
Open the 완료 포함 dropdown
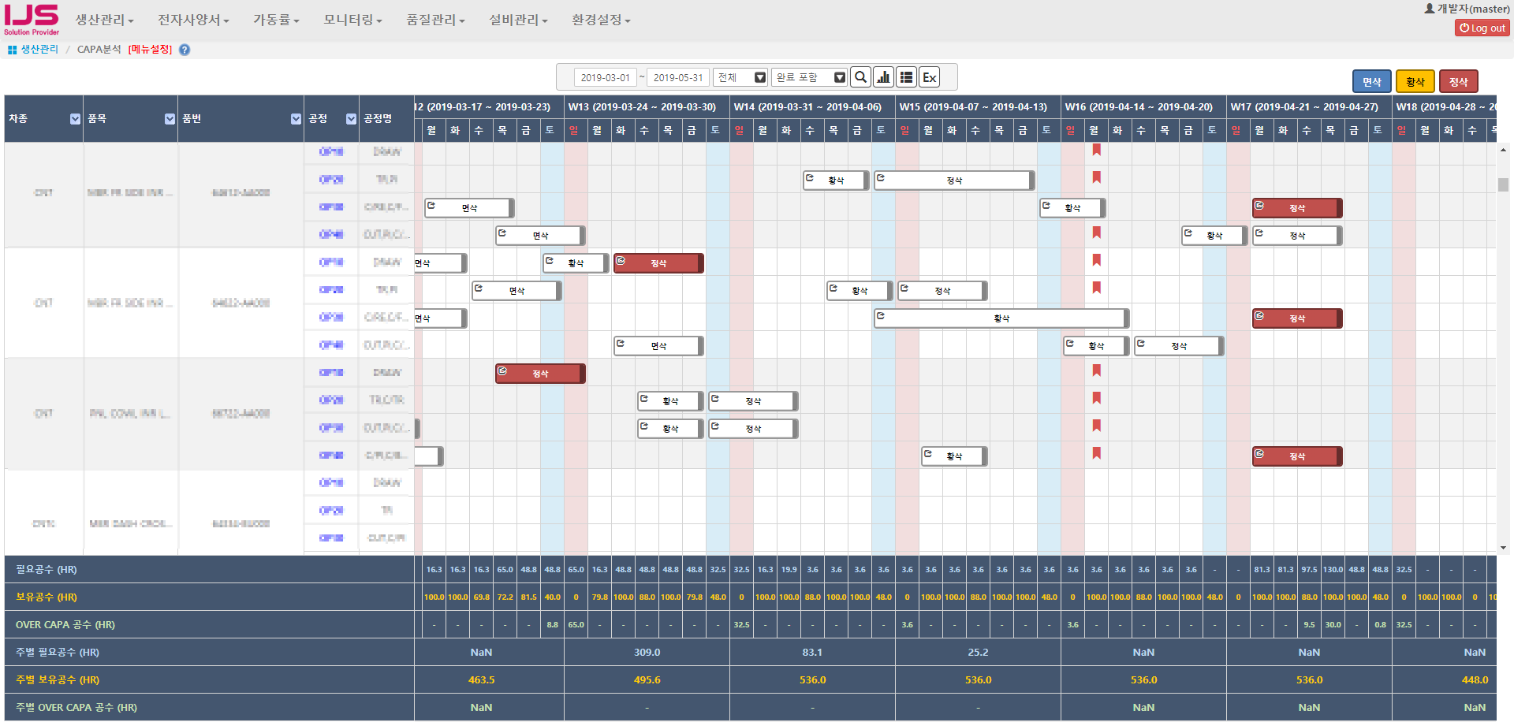pyautogui.click(x=809, y=77)
